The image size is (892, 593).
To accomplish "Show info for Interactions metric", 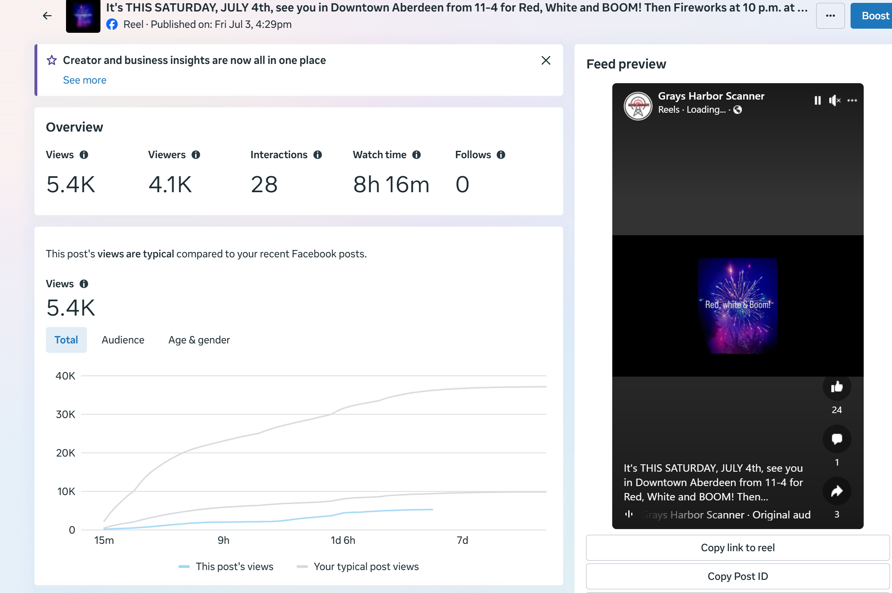I will pos(317,154).
